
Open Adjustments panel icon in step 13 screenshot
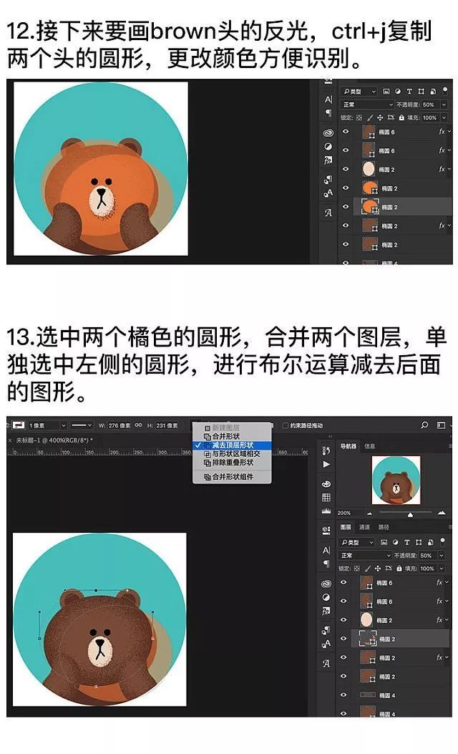[326, 597]
